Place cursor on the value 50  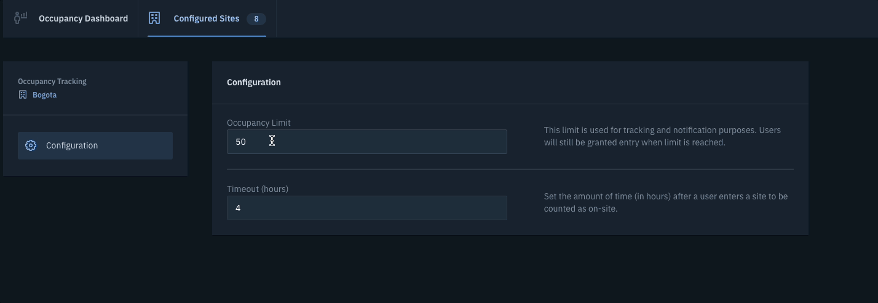point(240,142)
